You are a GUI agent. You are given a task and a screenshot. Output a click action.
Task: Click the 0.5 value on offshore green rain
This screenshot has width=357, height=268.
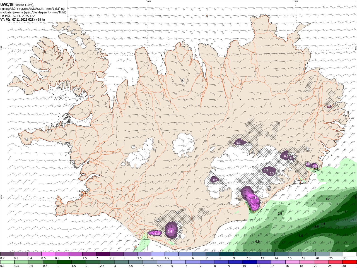point(280,214)
